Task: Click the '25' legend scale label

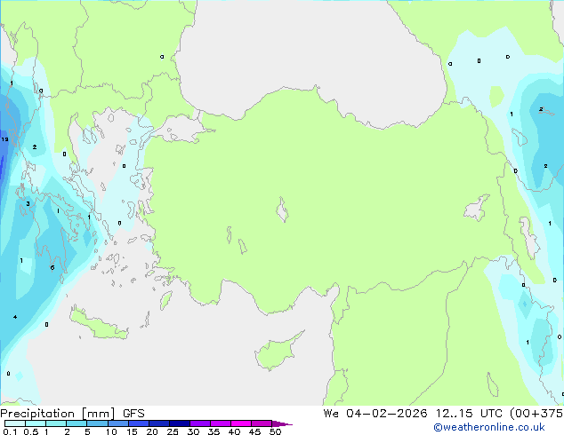Action: [173, 431]
